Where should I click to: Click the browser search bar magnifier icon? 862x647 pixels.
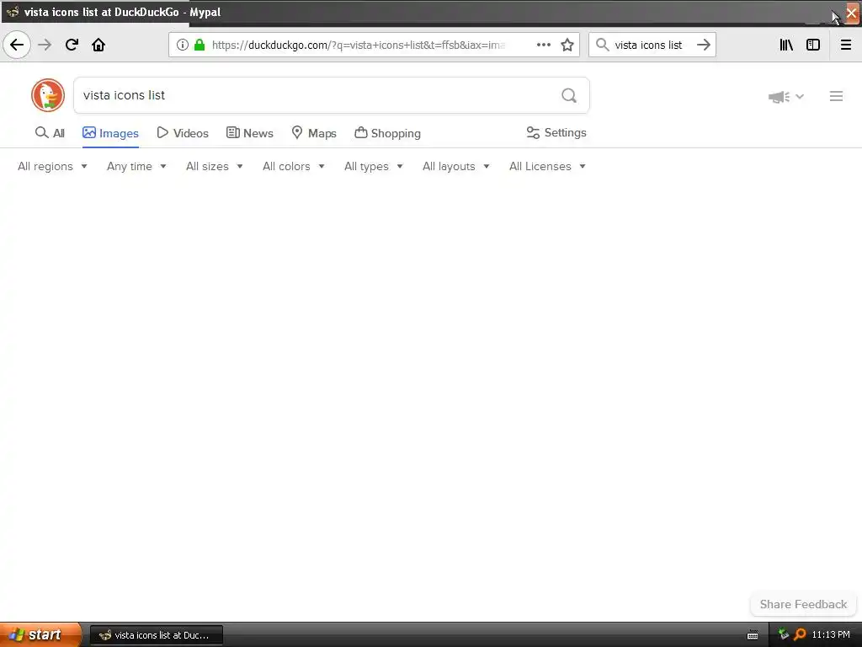coord(603,45)
